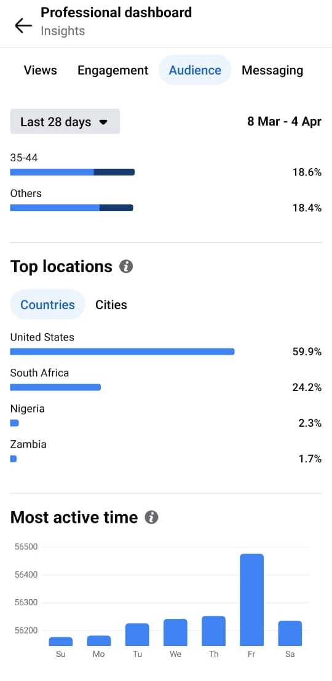Image resolution: width=332 pixels, height=681 pixels.
Task: Open Most active time info icon
Action: click(151, 517)
